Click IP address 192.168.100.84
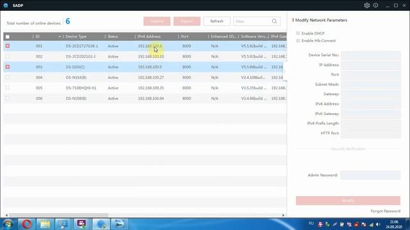Image resolution: width=410 pixels, height=230 pixels. tap(151, 98)
